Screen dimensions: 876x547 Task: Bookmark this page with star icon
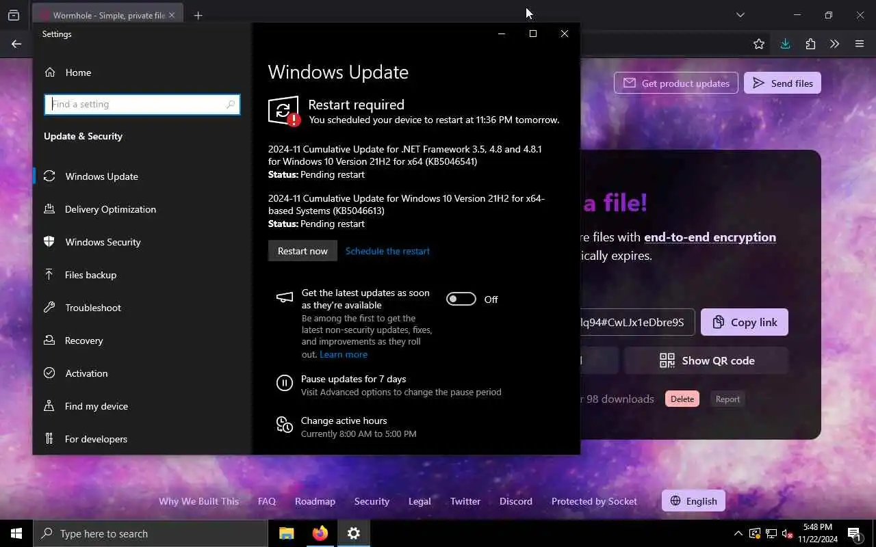pos(759,44)
